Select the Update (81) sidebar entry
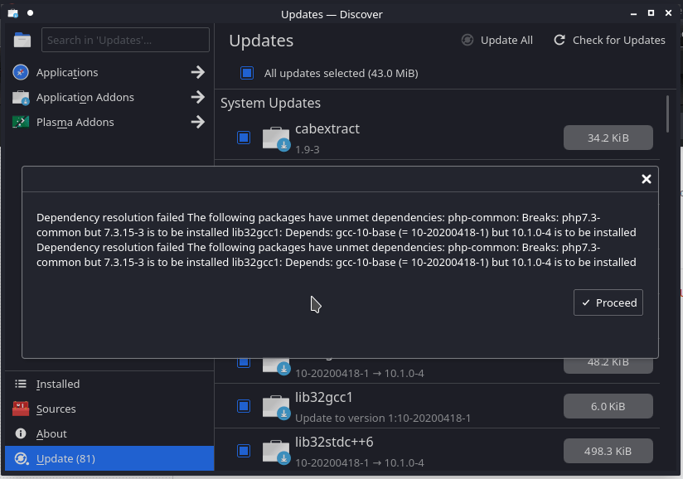 coord(109,458)
